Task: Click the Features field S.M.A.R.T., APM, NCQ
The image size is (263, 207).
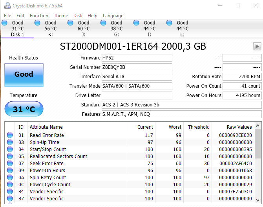Action: [182, 114]
